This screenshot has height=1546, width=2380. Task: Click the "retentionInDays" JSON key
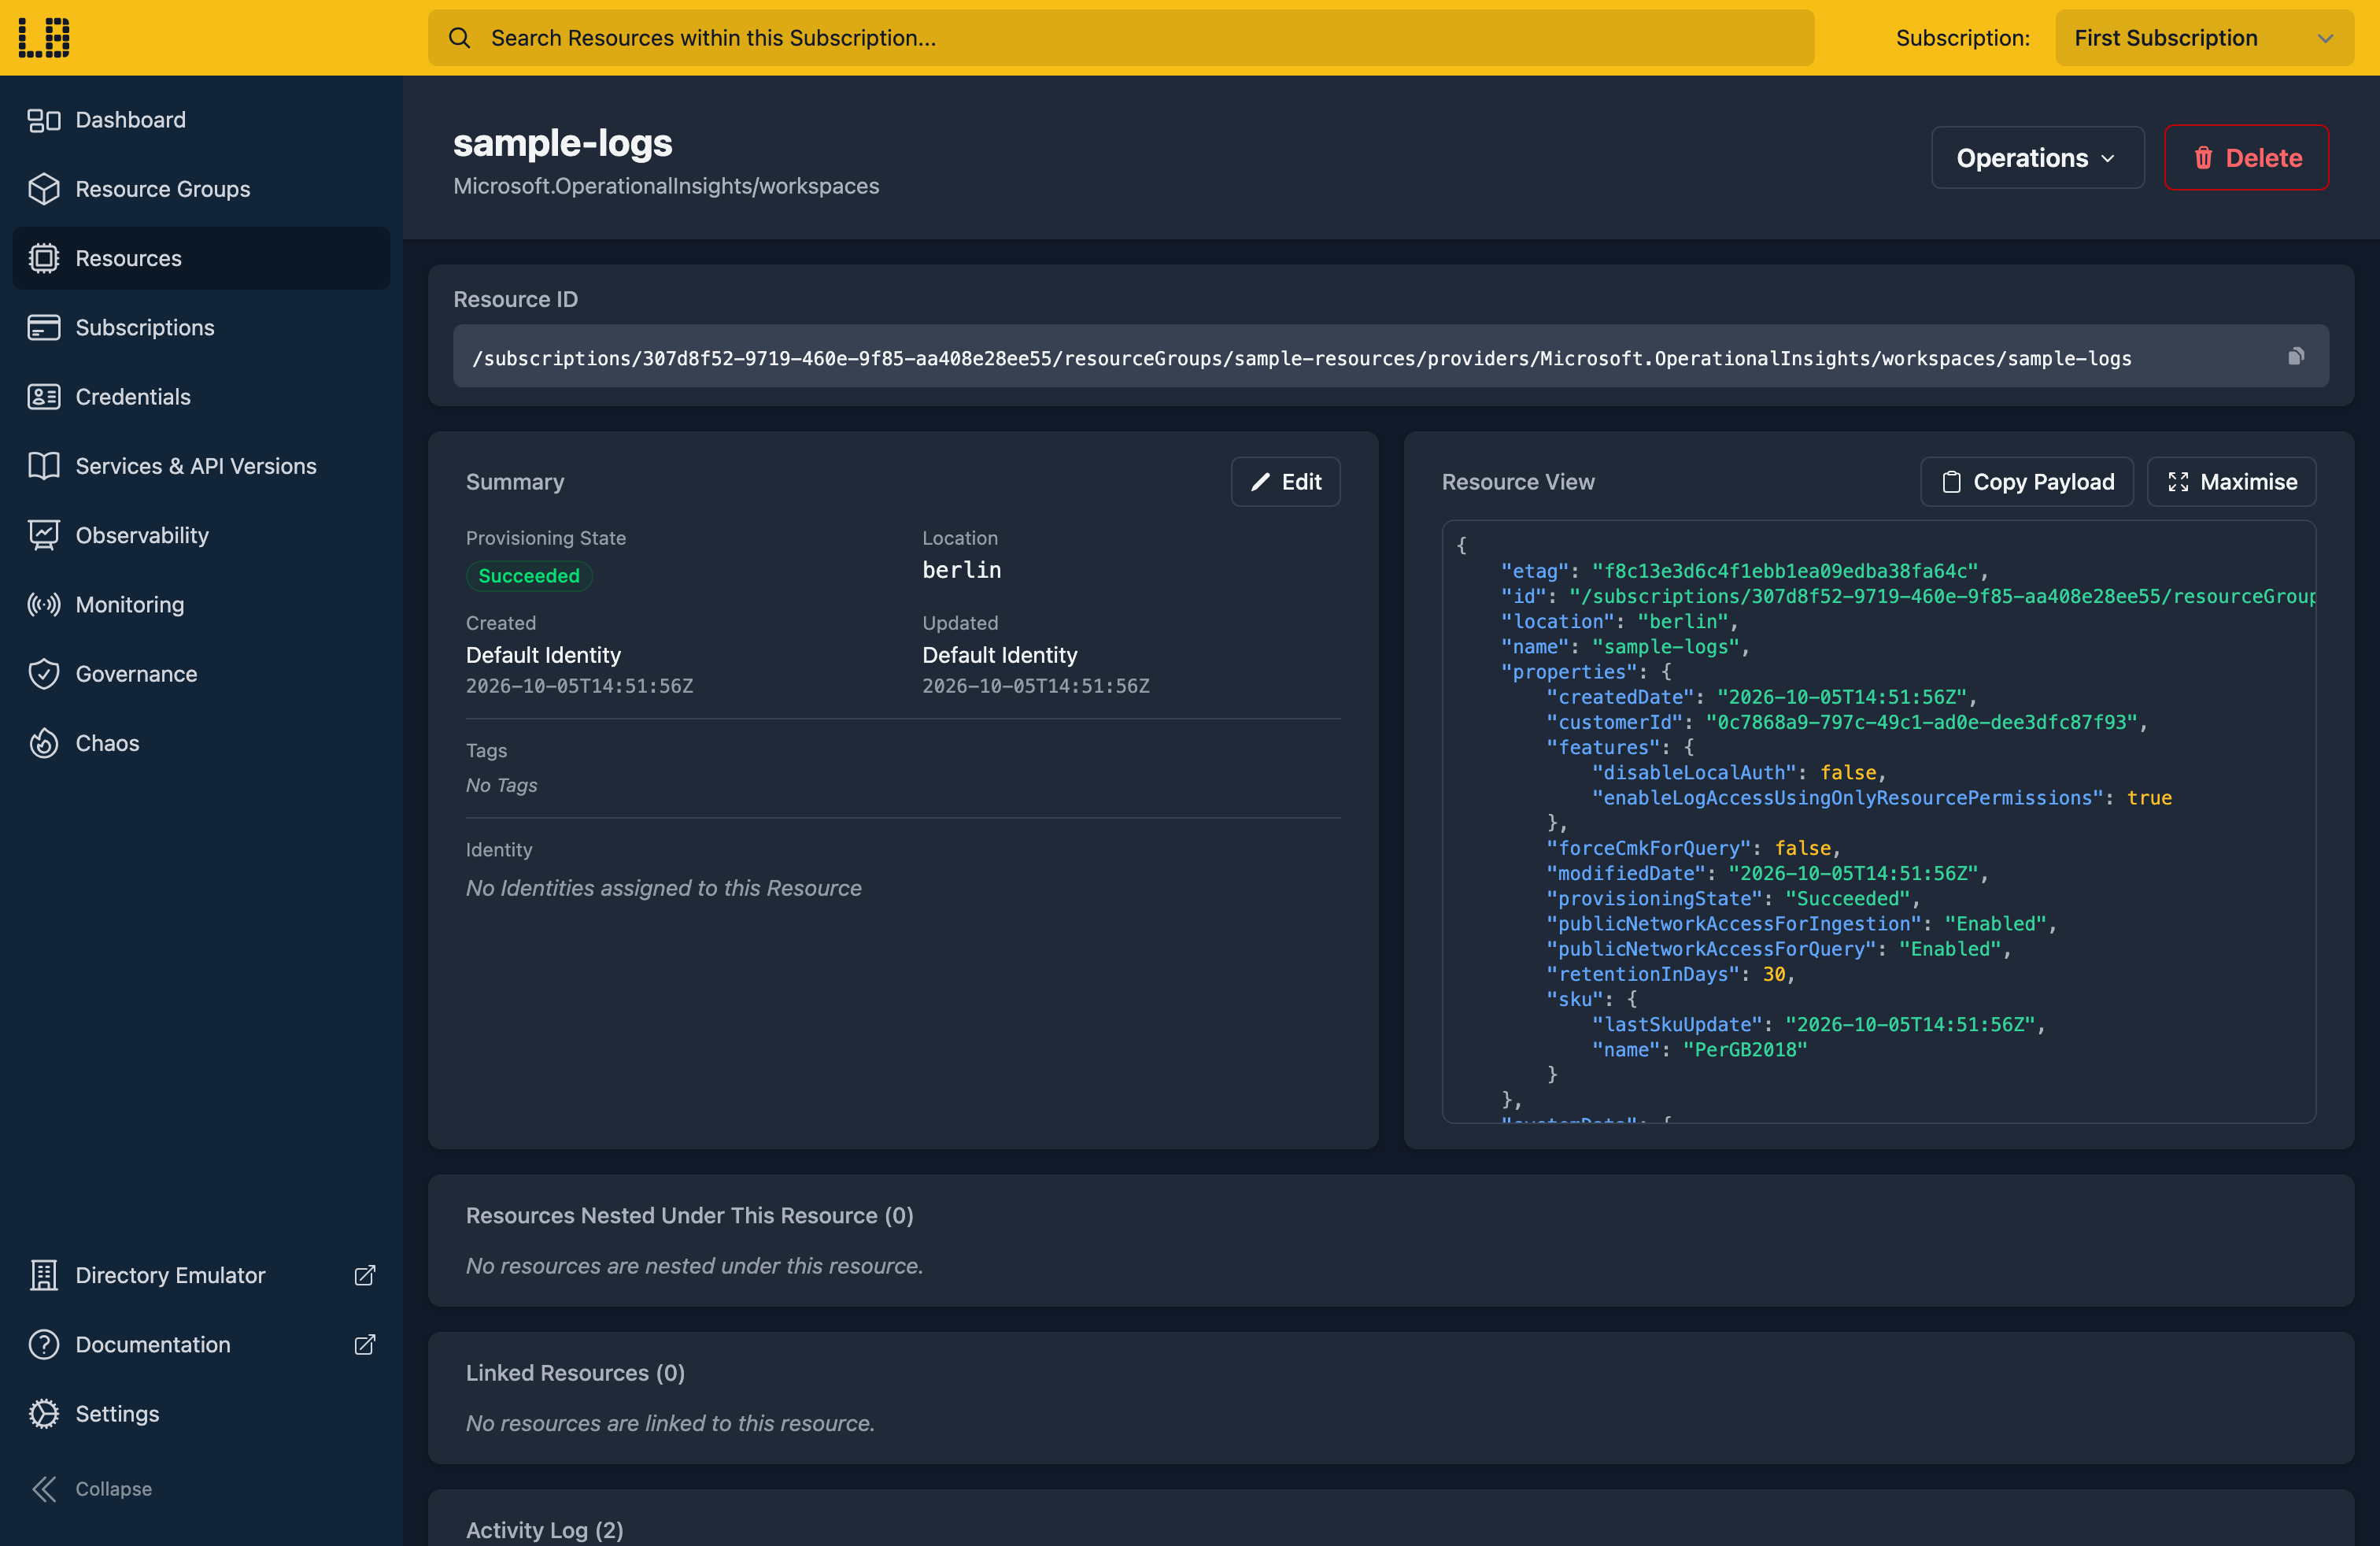click(1644, 973)
